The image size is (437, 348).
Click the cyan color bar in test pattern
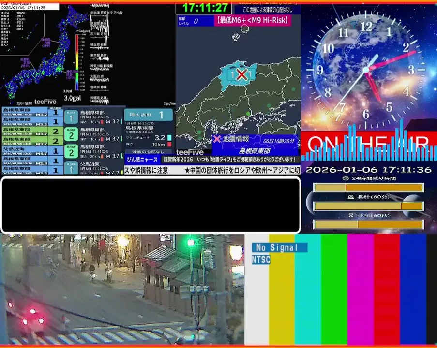click(x=308, y=290)
